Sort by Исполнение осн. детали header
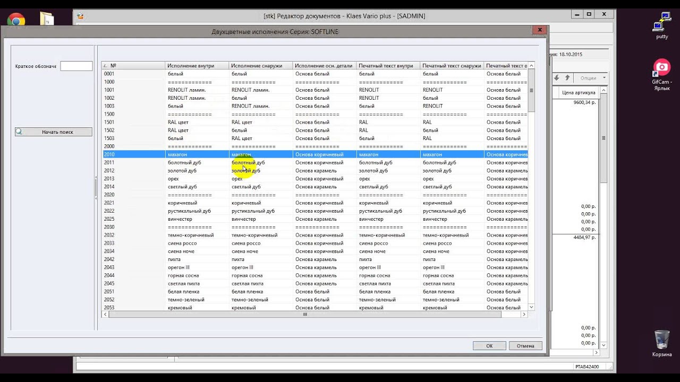The height and width of the screenshot is (382, 680). pyautogui.click(x=325, y=66)
